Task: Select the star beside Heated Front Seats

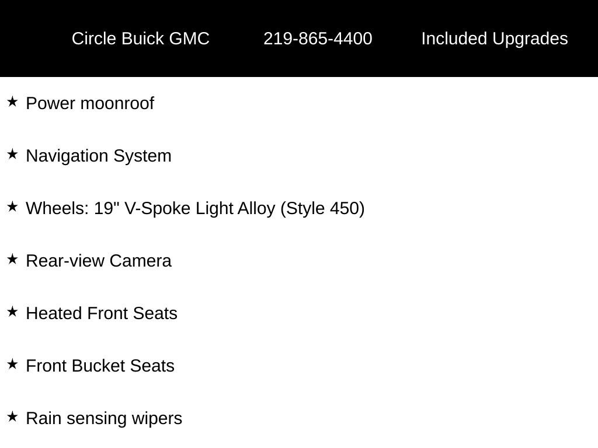Action: coord(12,312)
